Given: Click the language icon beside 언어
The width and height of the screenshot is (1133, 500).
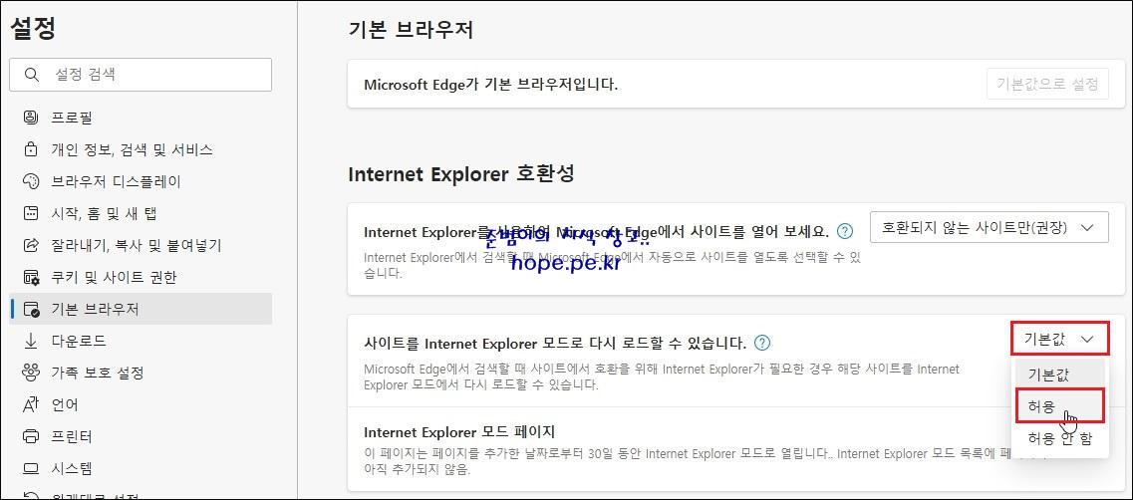Looking at the screenshot, I should pos(31,404).
